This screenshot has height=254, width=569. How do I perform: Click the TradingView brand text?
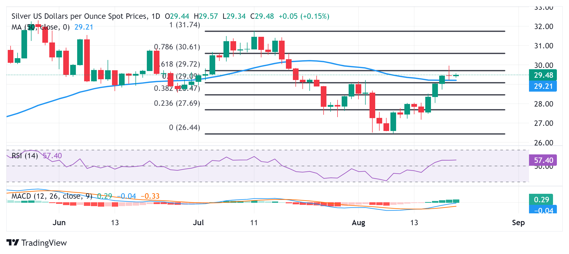coord(44,243)
